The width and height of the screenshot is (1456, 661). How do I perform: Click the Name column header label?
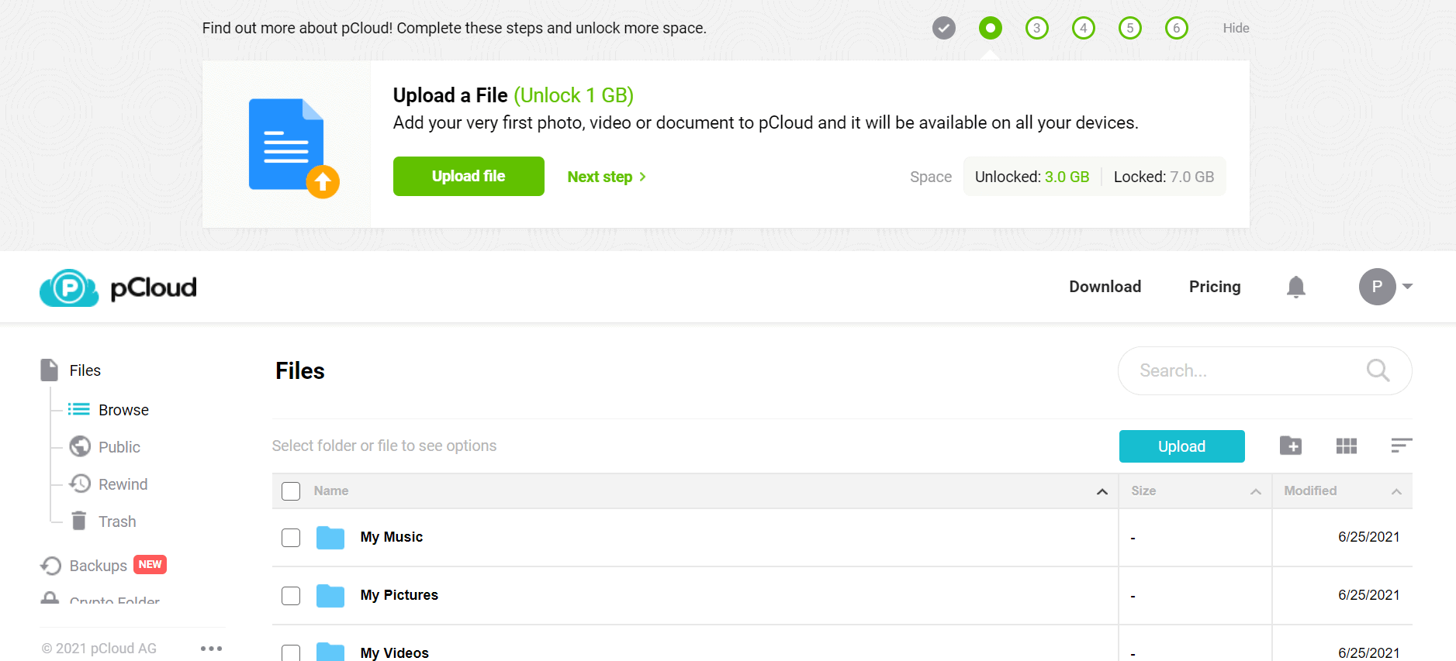click(331, 491)
